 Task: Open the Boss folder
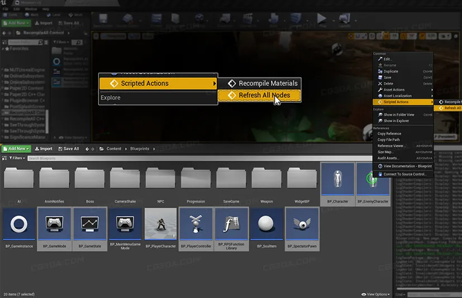(90, 184)
